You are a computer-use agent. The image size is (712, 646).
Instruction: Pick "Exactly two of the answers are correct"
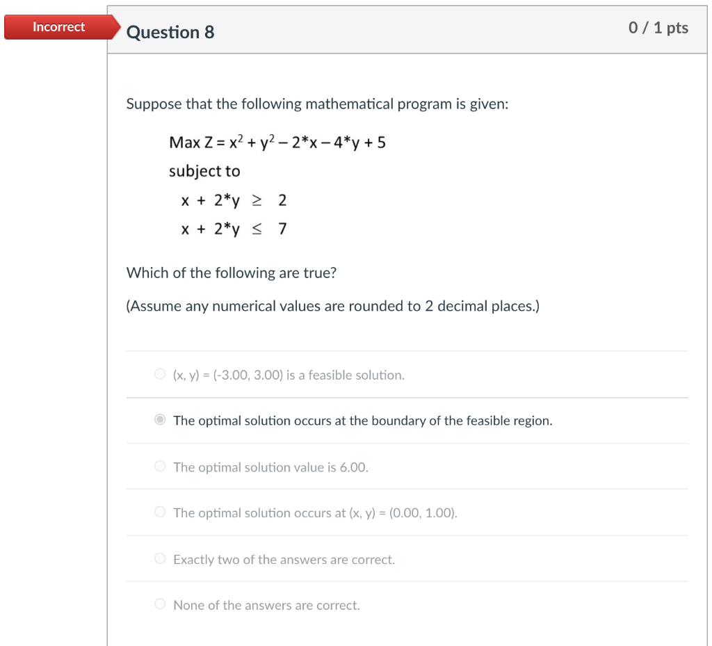click(159, 558)
